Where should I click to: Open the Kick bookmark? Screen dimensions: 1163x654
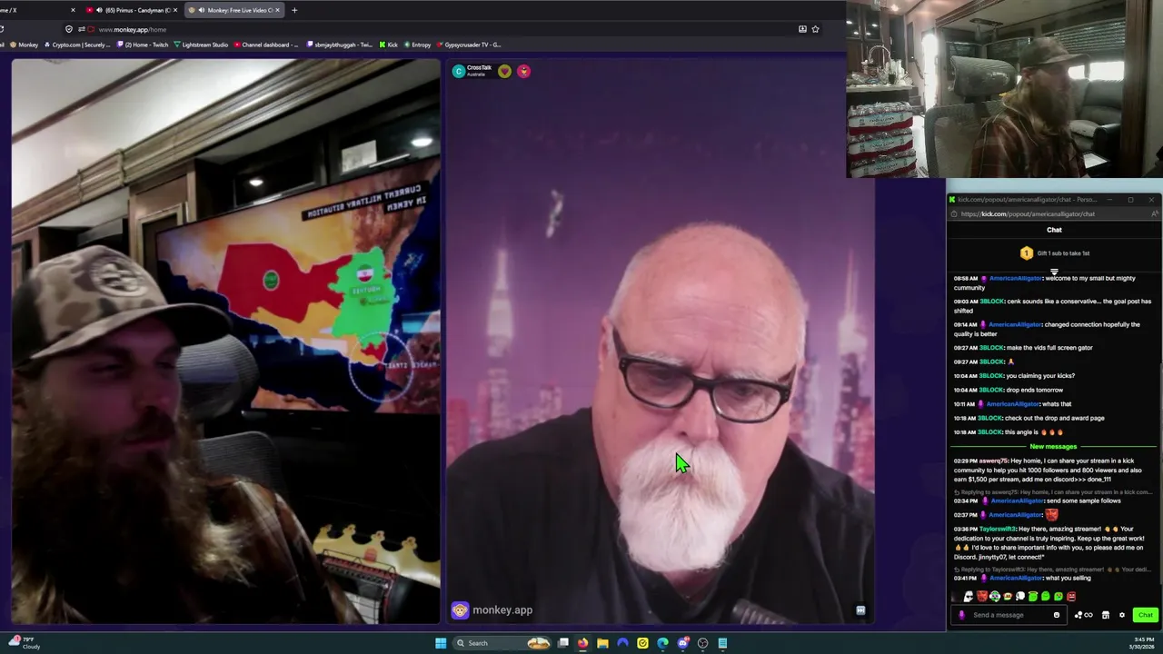(388, 45)
